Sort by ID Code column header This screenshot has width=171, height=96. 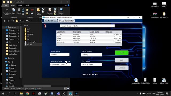point(114,32)
